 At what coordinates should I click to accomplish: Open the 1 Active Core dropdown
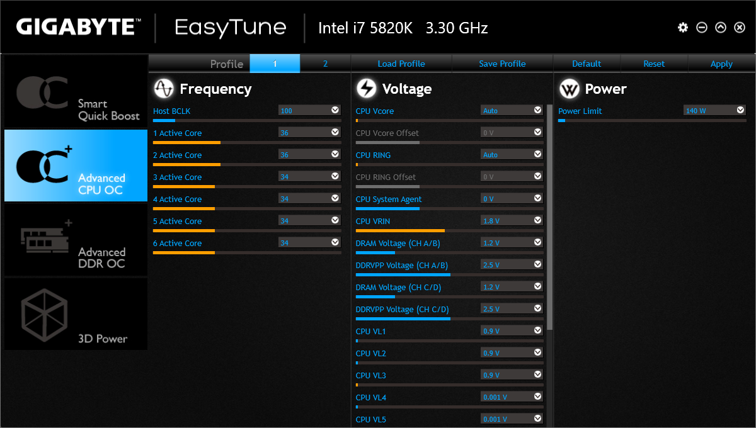(309, 132)
